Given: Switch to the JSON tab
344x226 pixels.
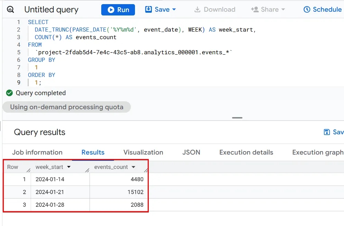Looking at the screenshot, I should 191,152.
